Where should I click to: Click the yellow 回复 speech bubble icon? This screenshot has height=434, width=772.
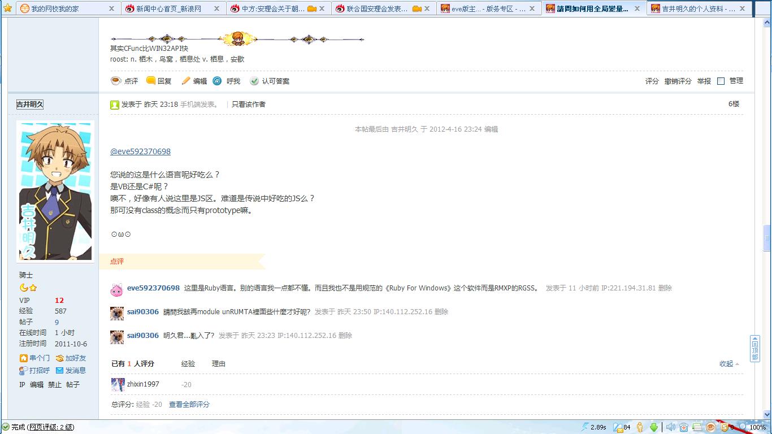point(151,81)
